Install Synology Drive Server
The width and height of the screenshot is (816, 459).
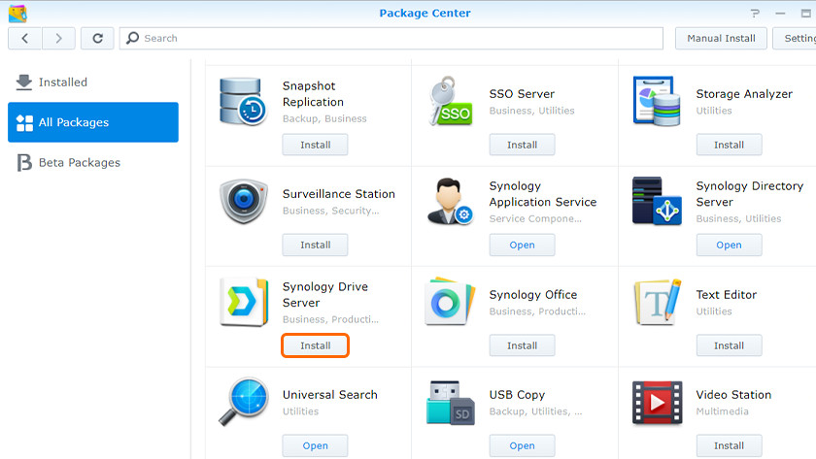[315, 345]
